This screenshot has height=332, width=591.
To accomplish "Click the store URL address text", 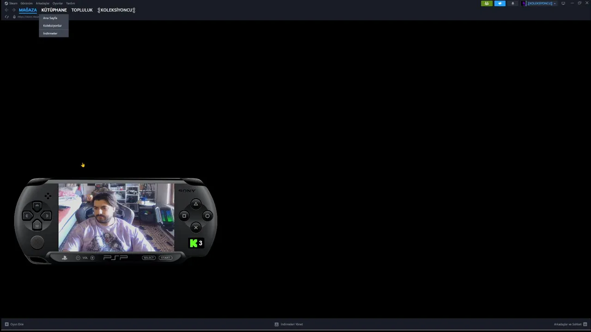I will click(x=28, y=17).
